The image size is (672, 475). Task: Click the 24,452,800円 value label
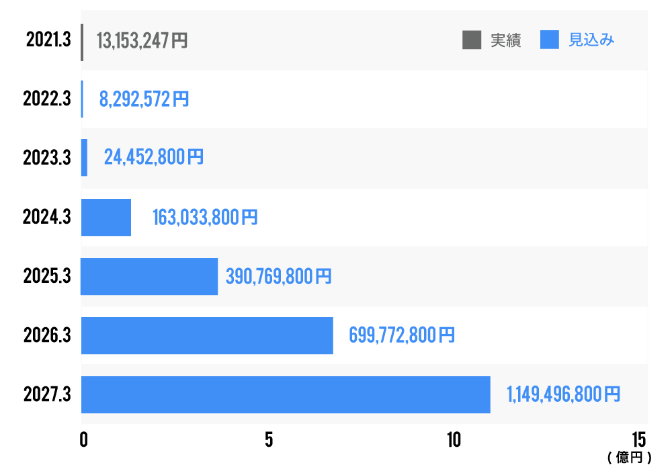pyautogui.click(x=153, y=158)
